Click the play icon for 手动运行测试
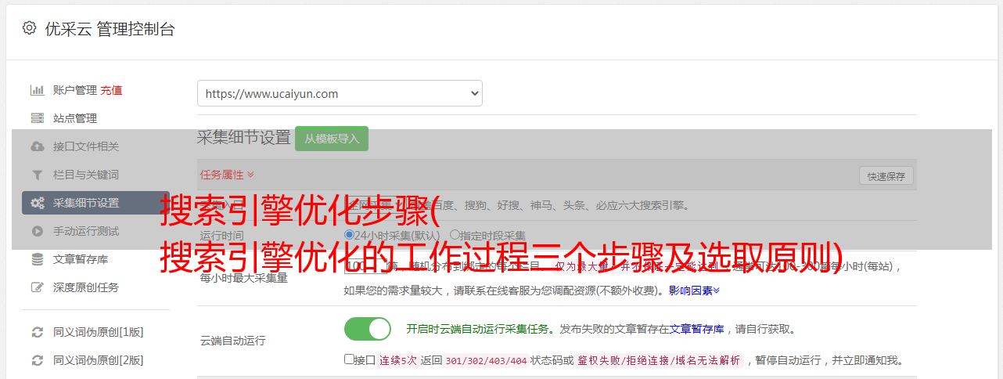 [x=37, y=231]
